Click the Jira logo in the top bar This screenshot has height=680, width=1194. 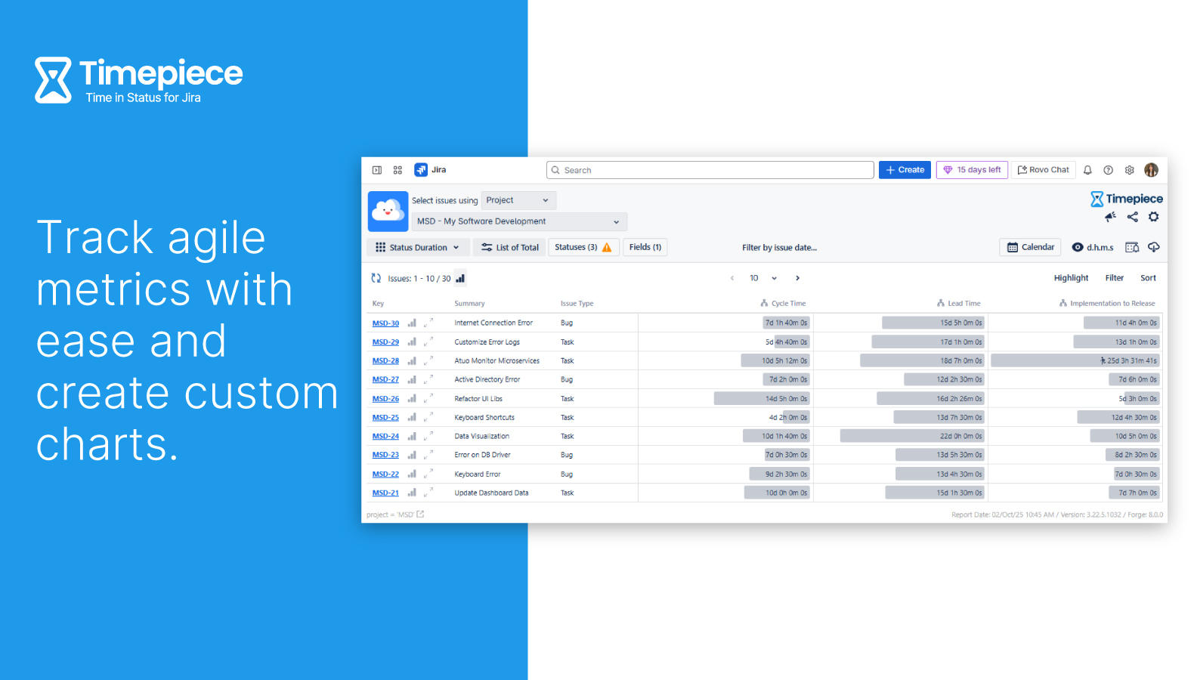[x=430, y=170]
